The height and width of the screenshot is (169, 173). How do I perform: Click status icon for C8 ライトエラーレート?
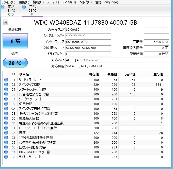(6, 157)
